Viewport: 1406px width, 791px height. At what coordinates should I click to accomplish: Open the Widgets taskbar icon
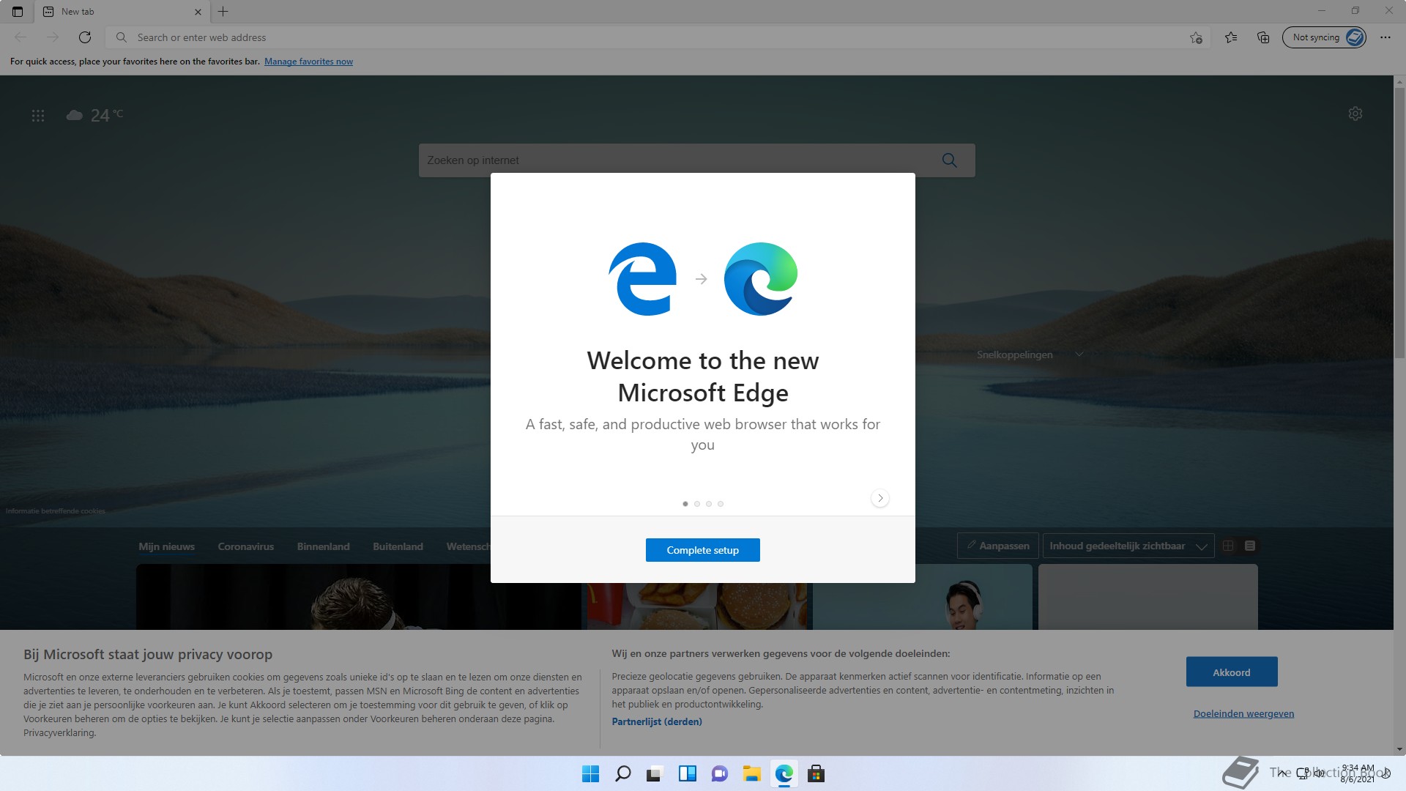688,773
